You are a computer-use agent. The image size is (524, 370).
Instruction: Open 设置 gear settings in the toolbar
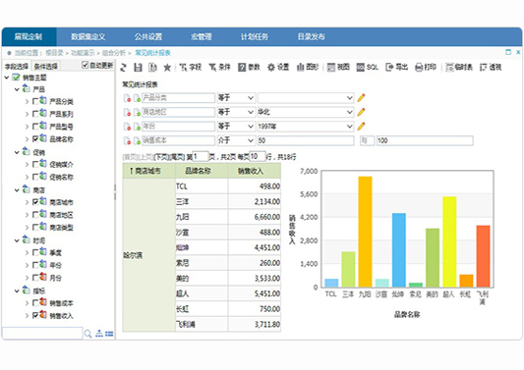pos(278,68)
